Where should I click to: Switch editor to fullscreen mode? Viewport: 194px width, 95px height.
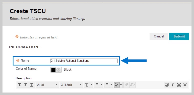point(179,85)
